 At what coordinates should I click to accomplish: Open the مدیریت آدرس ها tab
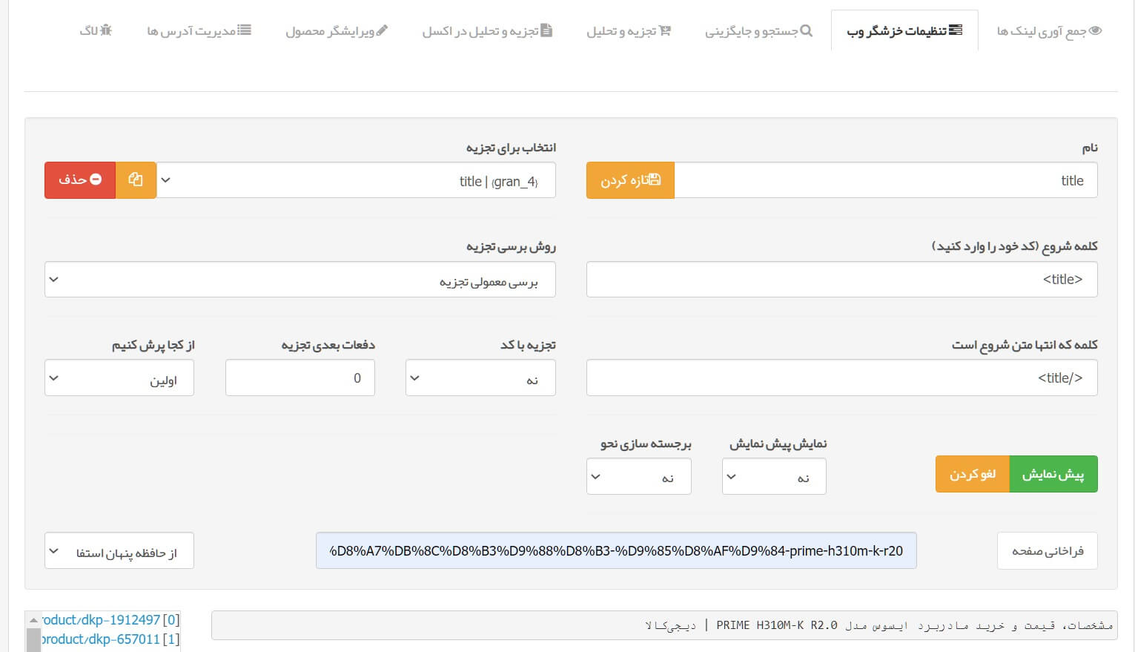[199, 30]
